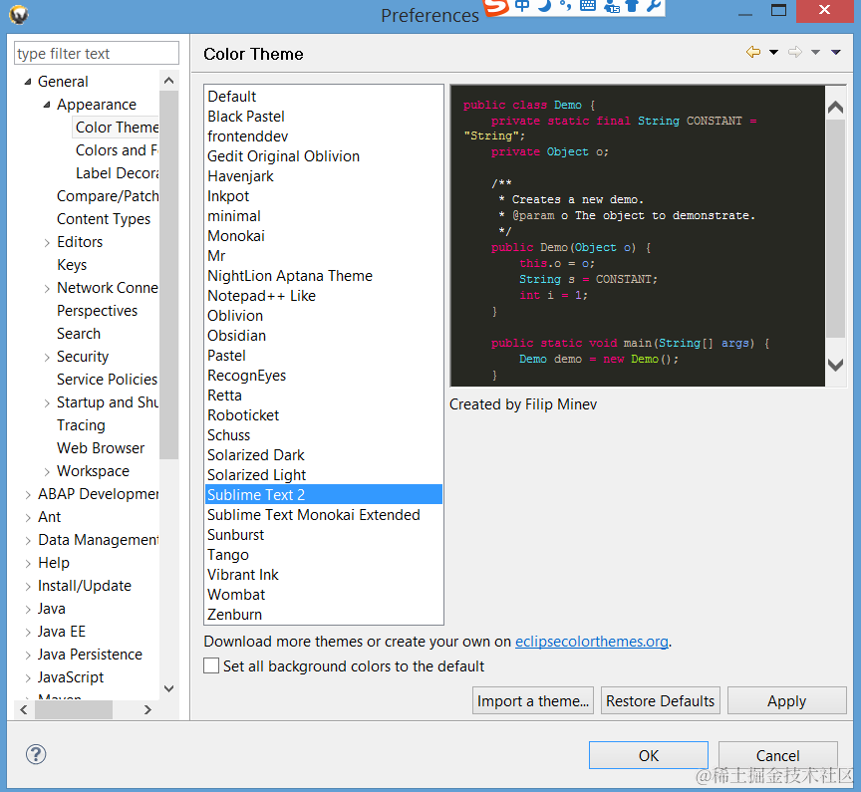Viewport: 861px width, 792px height.
Task: Select the Obsidian theme
Action: click(324, 336)
